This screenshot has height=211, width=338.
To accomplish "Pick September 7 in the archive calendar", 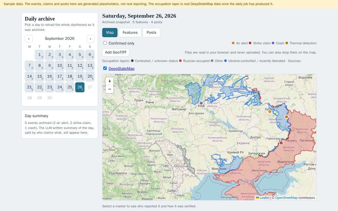I will pos(29,66).
